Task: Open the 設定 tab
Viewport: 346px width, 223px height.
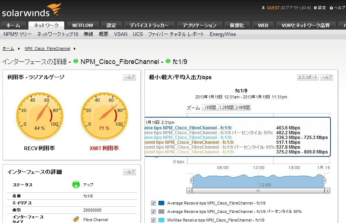Action: coord(112,26)
